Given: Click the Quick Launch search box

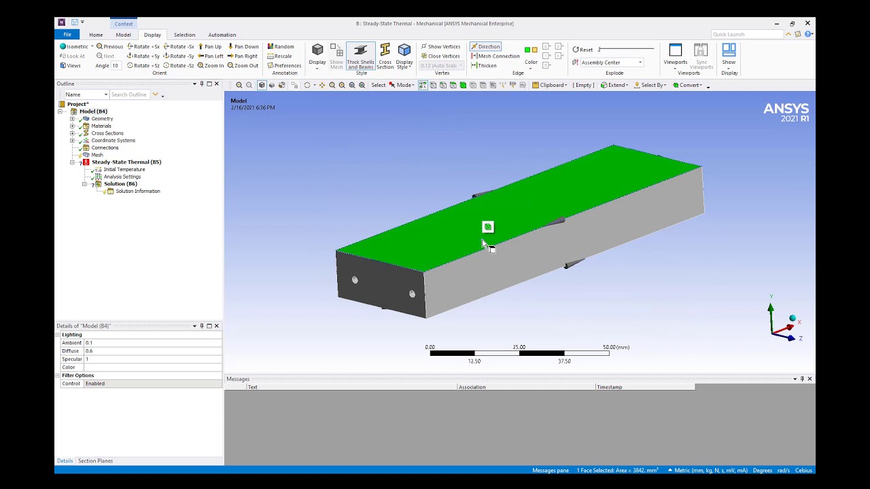Looking at the screenshot, I should (x=748, y=35).
